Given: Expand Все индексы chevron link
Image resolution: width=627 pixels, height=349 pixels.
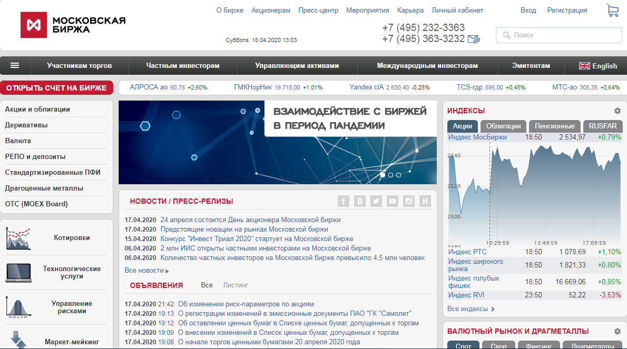Looking at the screenshot, I should pos(471,308).
